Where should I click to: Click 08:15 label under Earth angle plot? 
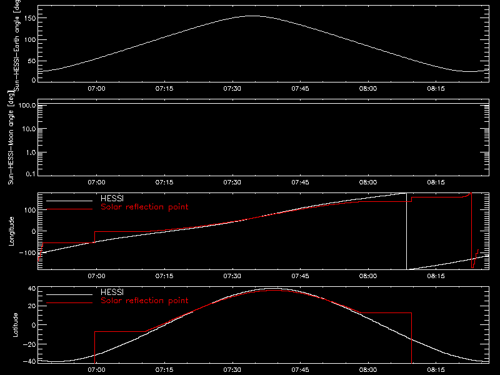click(436, 89)
